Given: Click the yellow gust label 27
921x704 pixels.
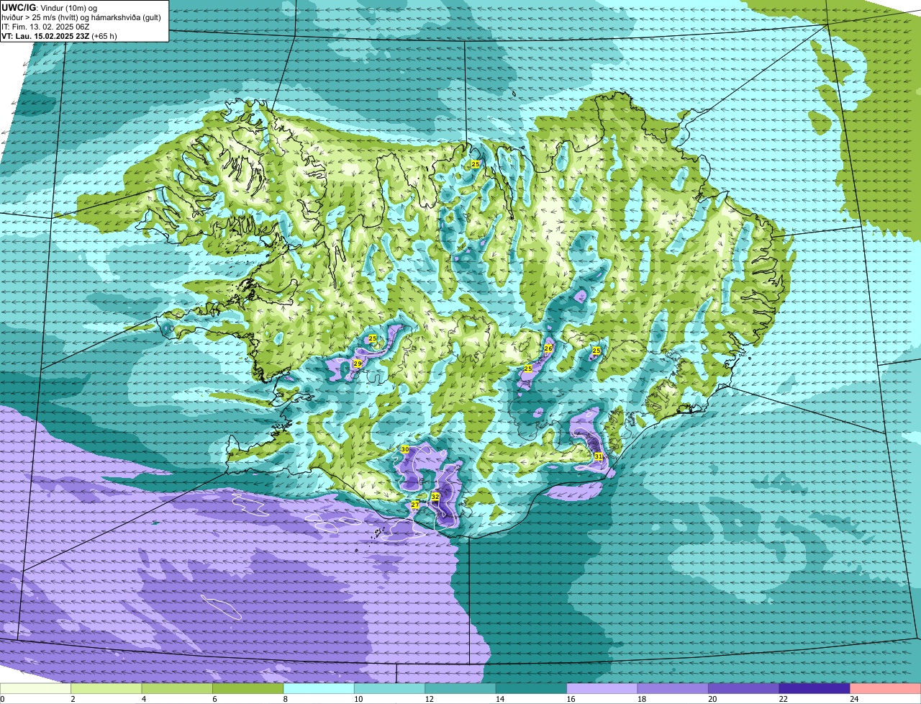Looking at the screenshot, I should click(415, 505).
